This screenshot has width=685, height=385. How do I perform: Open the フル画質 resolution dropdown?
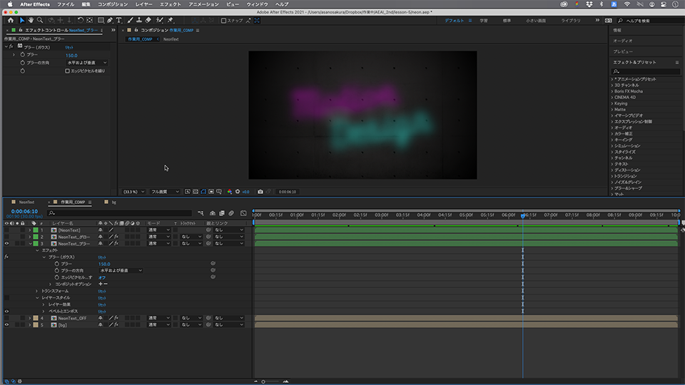coord(165,192)
